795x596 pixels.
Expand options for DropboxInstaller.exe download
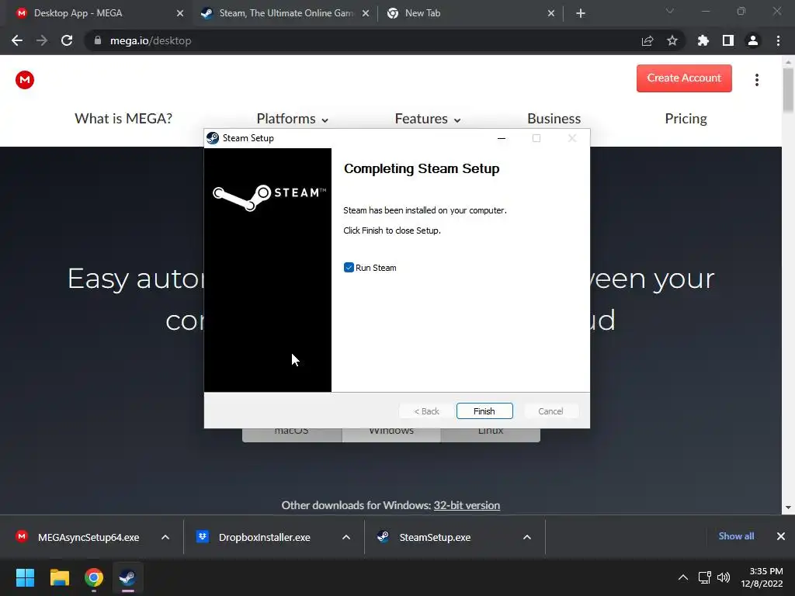point(346,537)
